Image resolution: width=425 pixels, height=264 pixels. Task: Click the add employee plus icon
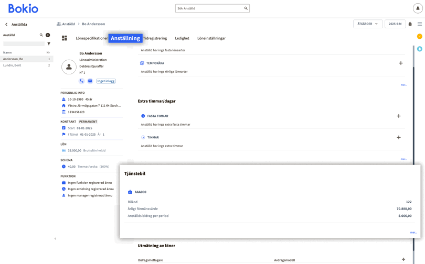tap(48, 35)
